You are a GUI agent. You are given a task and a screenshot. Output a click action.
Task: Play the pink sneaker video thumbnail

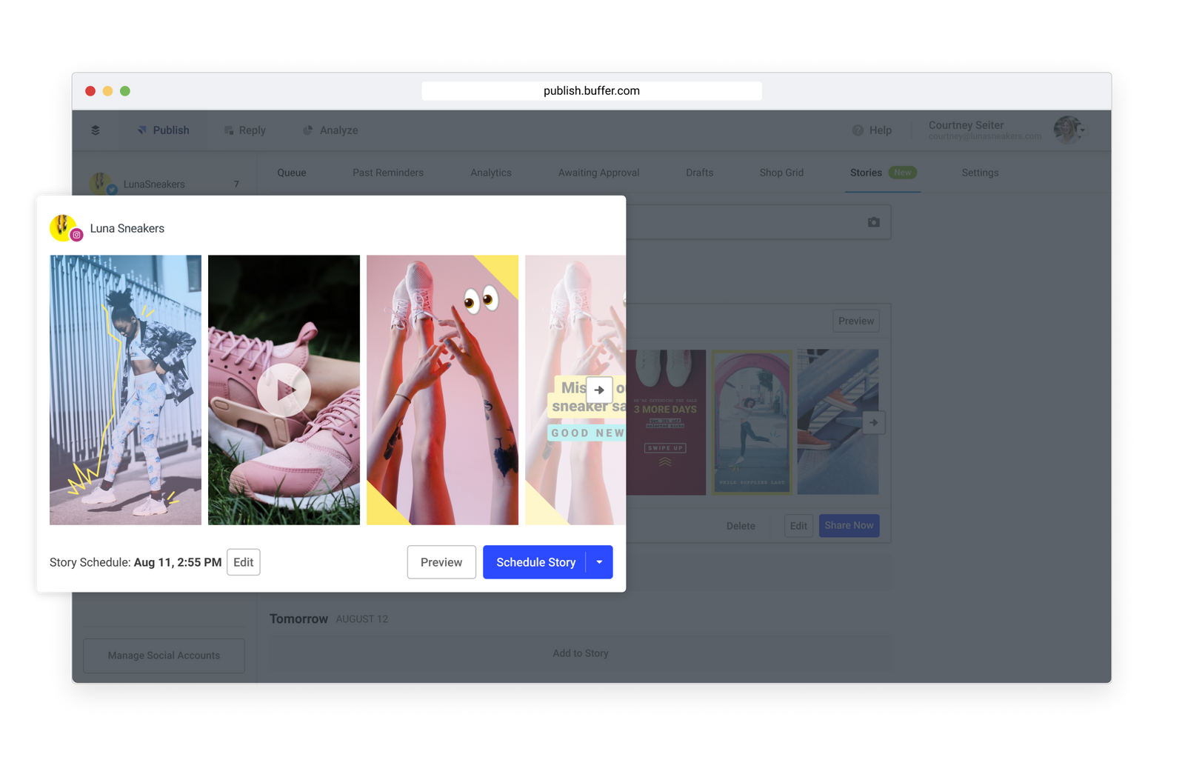click(x=284, y=390)
